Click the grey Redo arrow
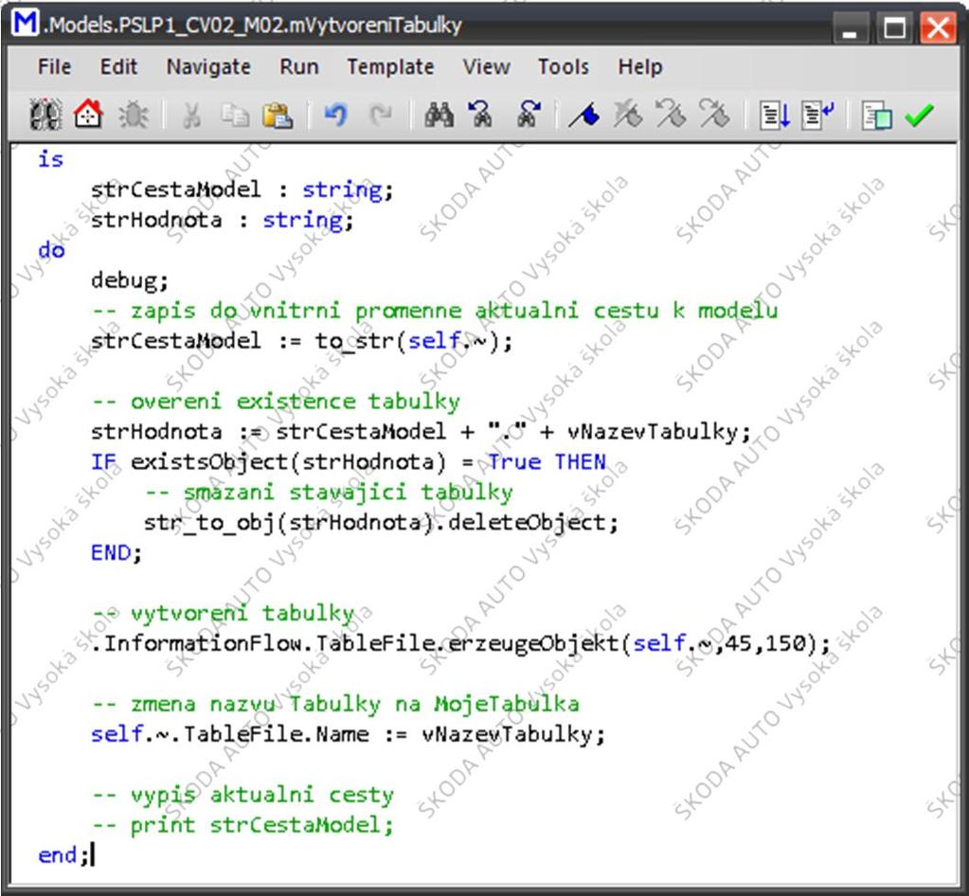 [x=380, y=115]
